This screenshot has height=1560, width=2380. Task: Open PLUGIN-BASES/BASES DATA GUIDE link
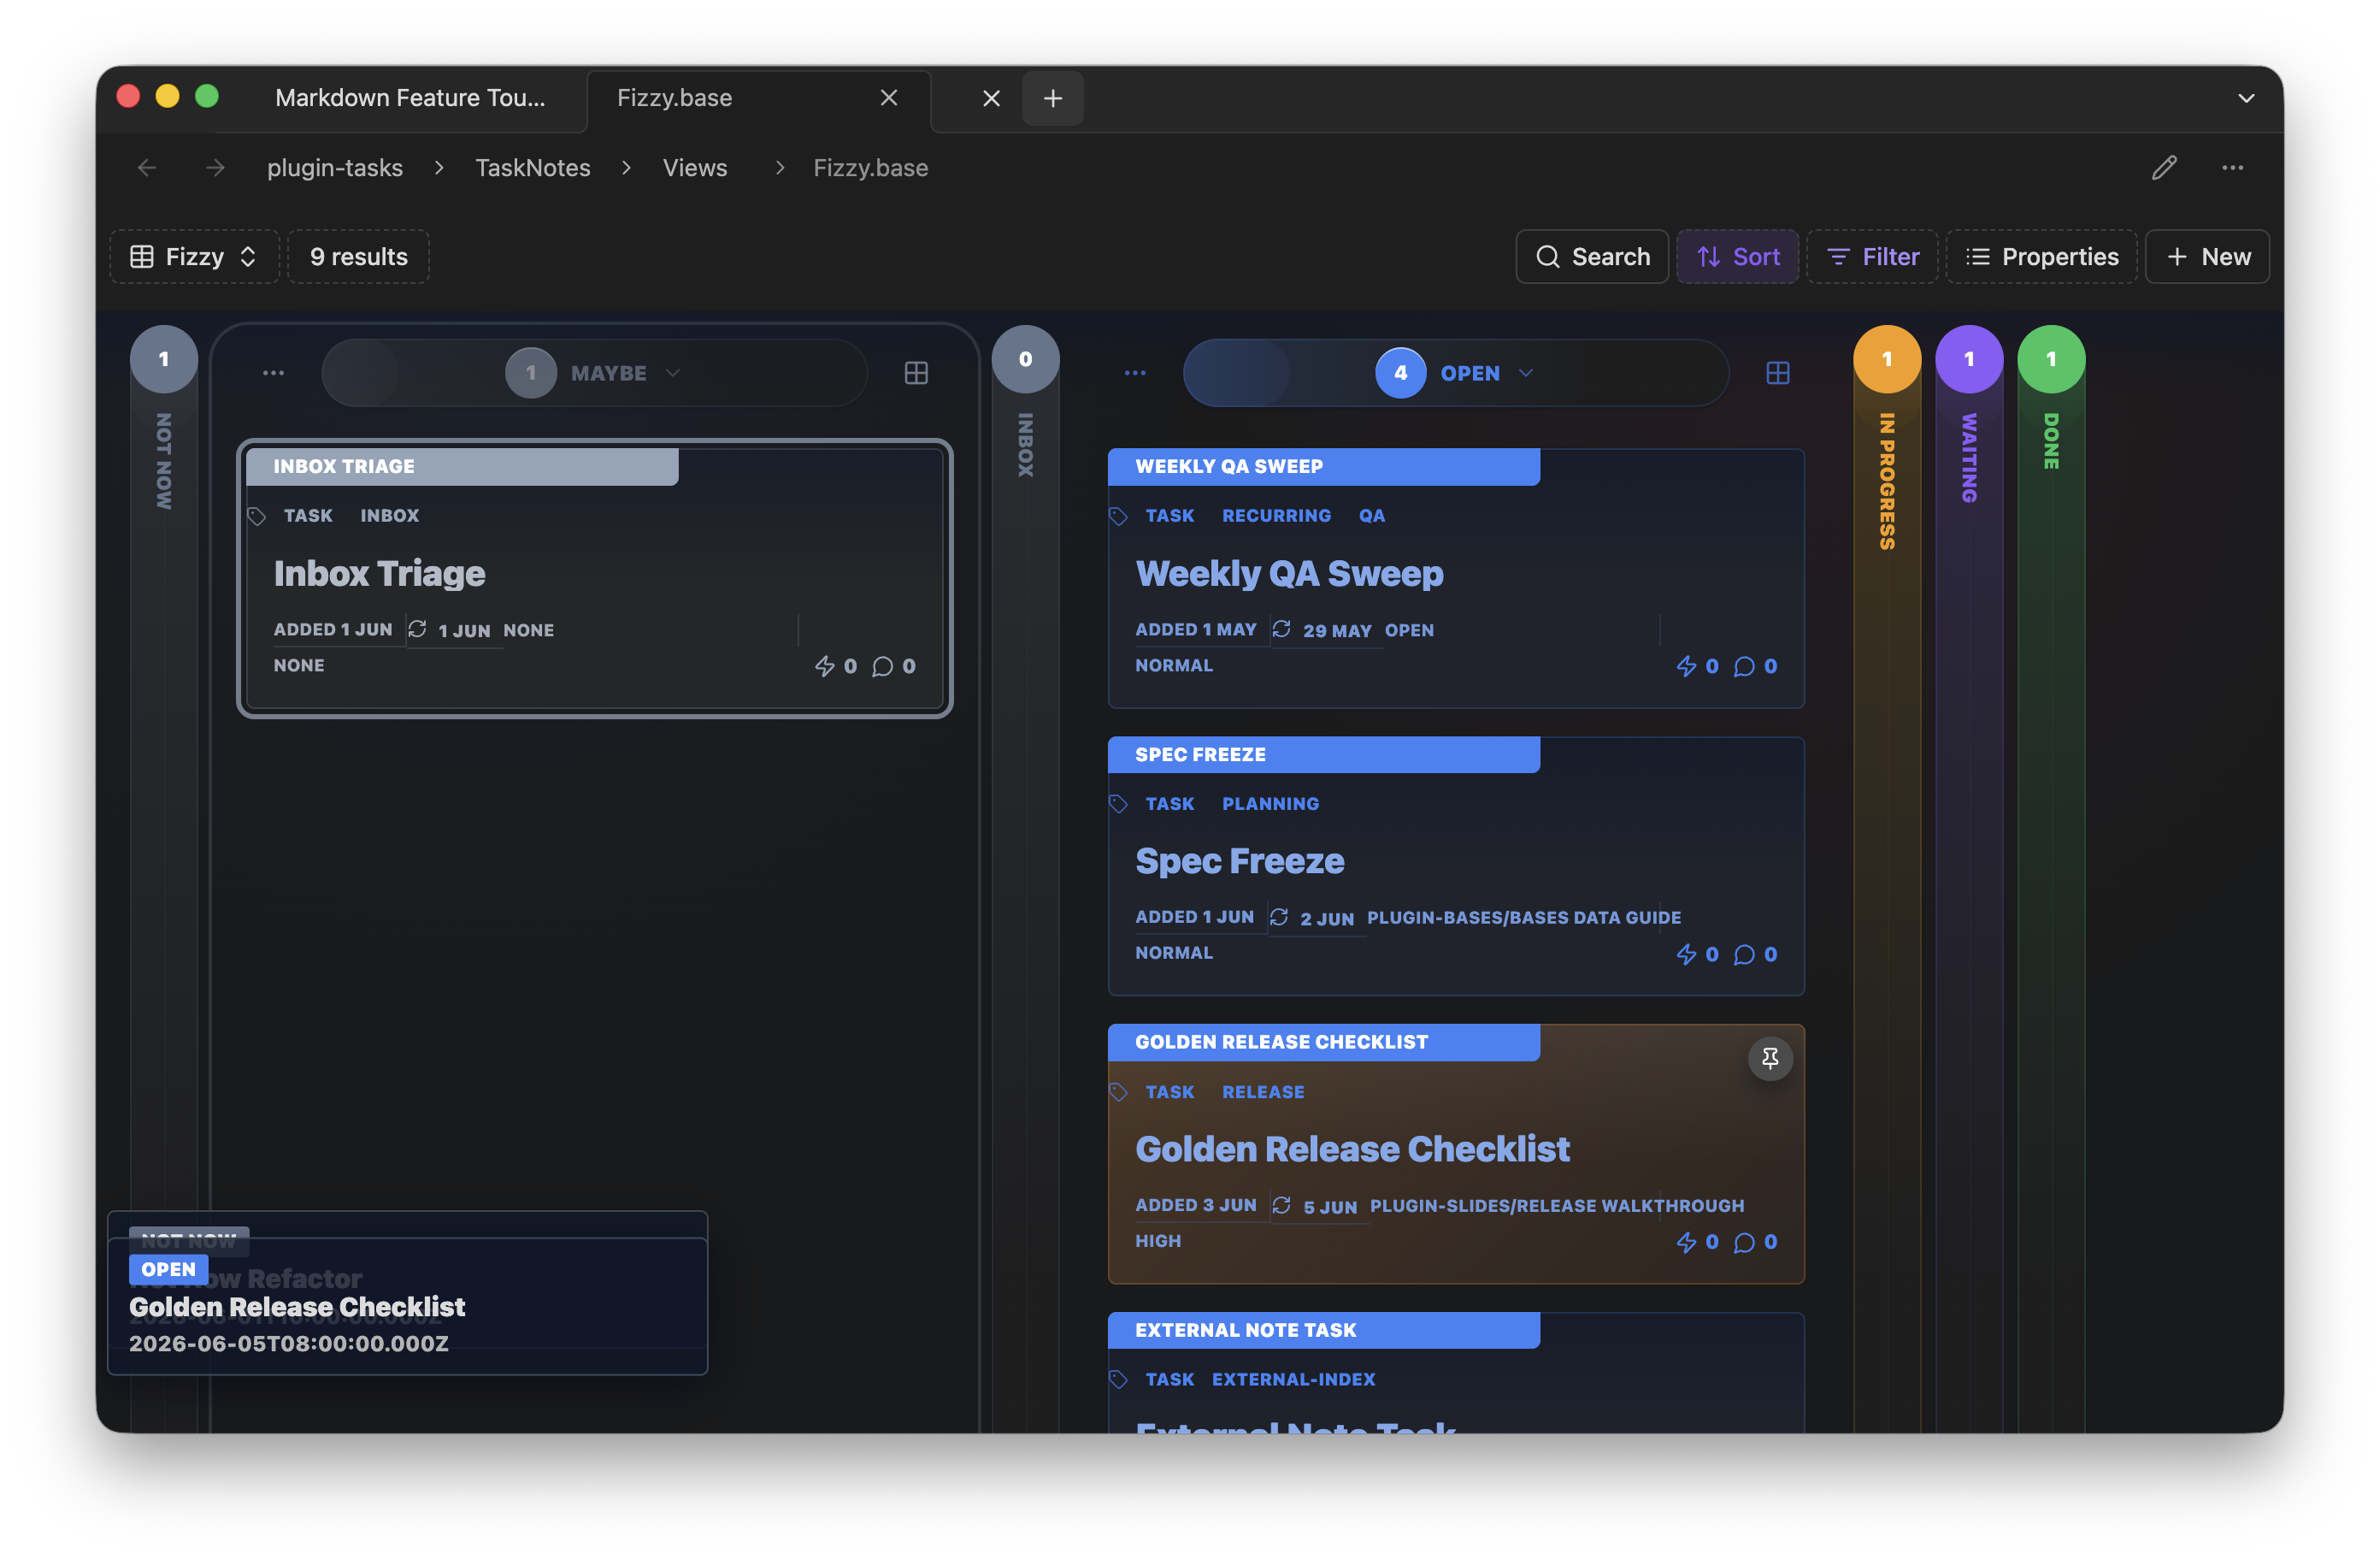[1523, 919]
